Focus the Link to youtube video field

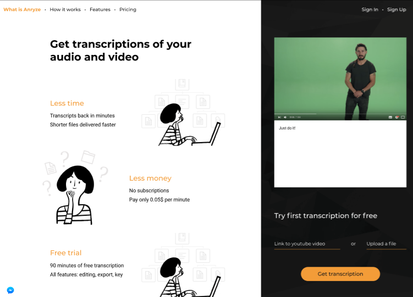[307, 244]
